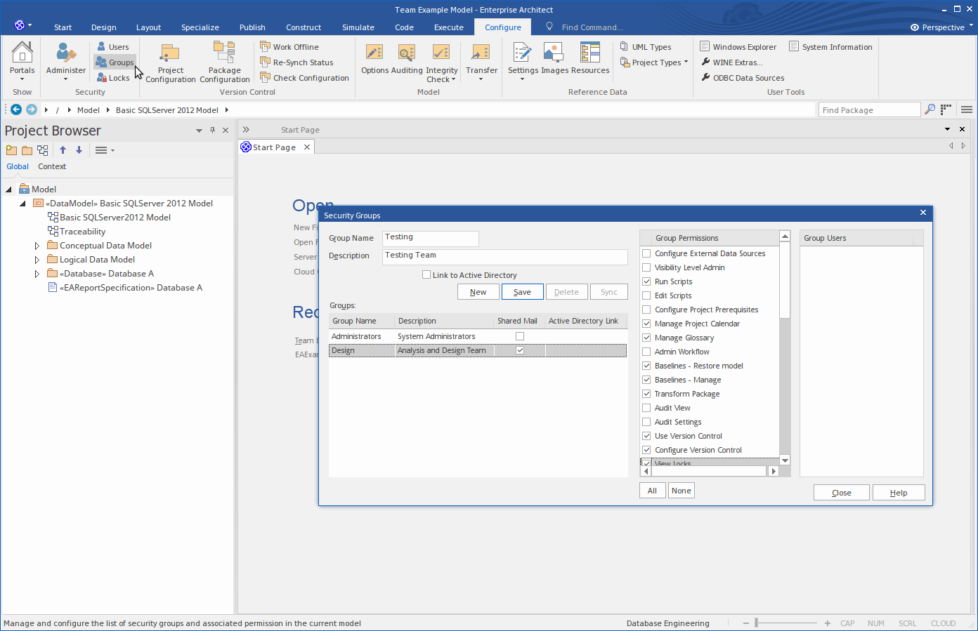Select the Context tab in Project Browser

point(52,166)
